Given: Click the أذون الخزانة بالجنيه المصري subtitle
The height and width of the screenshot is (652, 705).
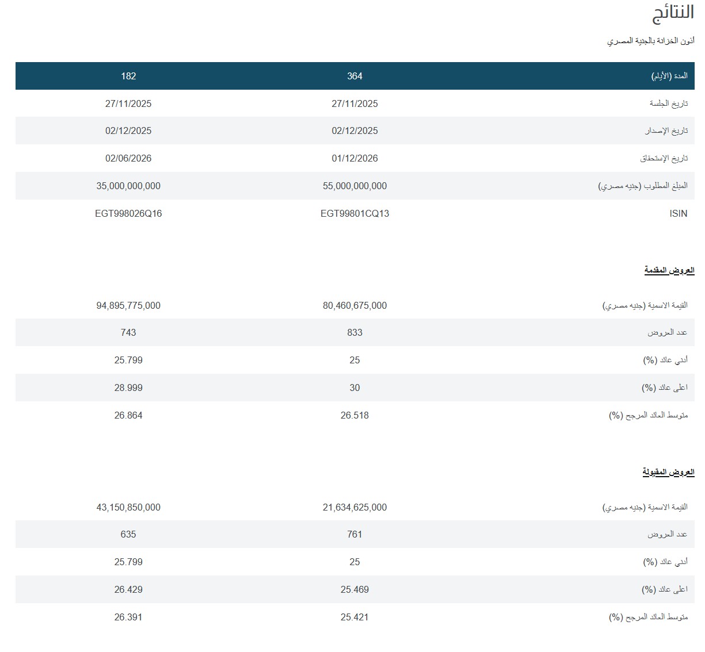Looking at the screenshot, I should coord(650,41).
